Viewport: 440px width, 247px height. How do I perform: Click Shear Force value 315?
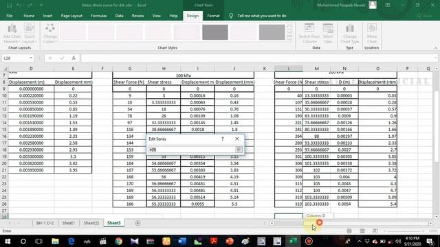tap(289, 184)
